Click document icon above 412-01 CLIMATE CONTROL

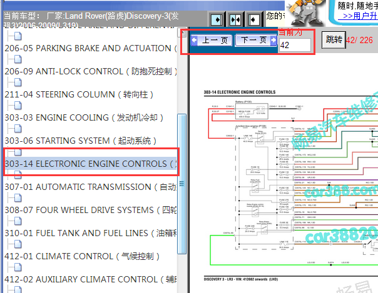click(x=18, y=244)
